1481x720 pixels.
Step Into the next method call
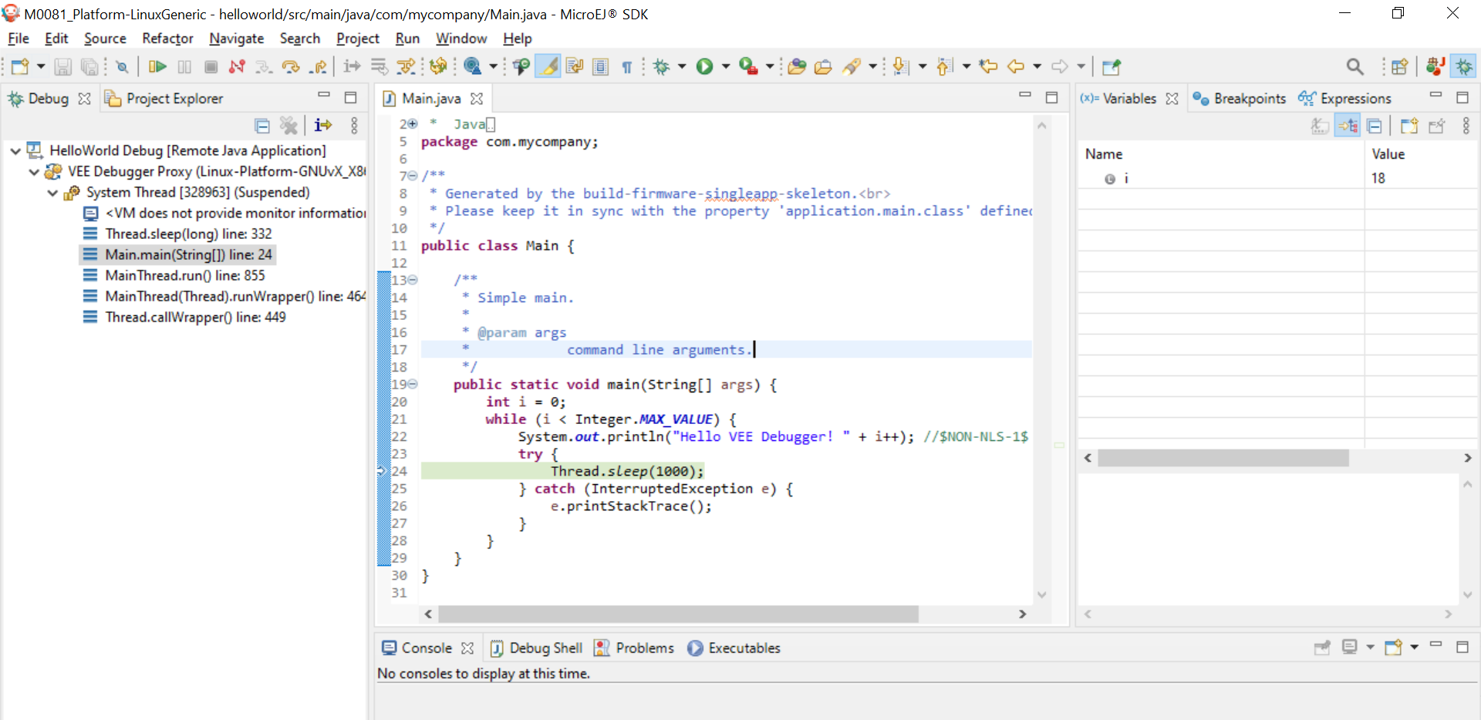click(264, 66)
